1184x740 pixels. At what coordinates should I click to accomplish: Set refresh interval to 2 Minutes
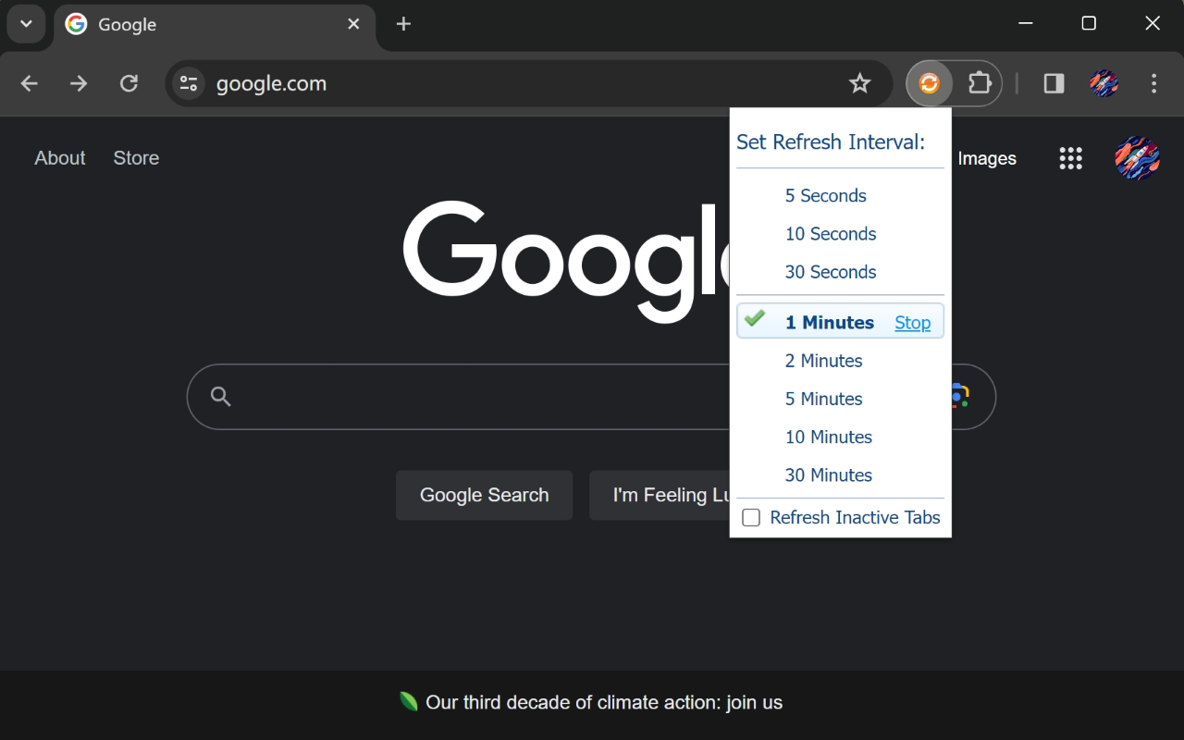point(823,361)
